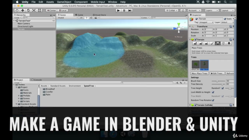Switch to the Console tab
The image size is (249, 140).
(x=37, y=80)
